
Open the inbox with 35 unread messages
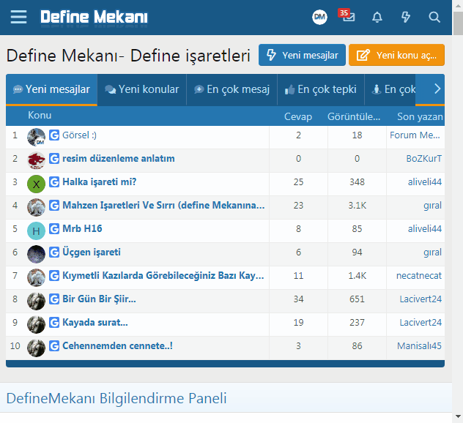click(347, 17)
